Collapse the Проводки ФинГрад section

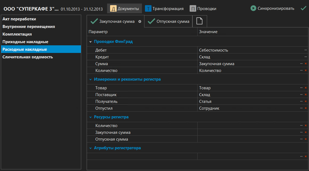click(x=90, y=42)
